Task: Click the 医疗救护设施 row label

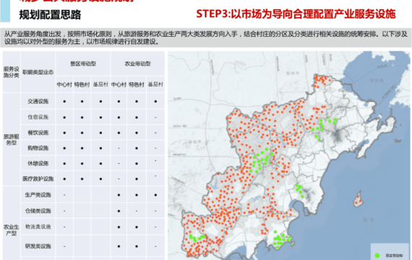Action: (x=38, y=179)
